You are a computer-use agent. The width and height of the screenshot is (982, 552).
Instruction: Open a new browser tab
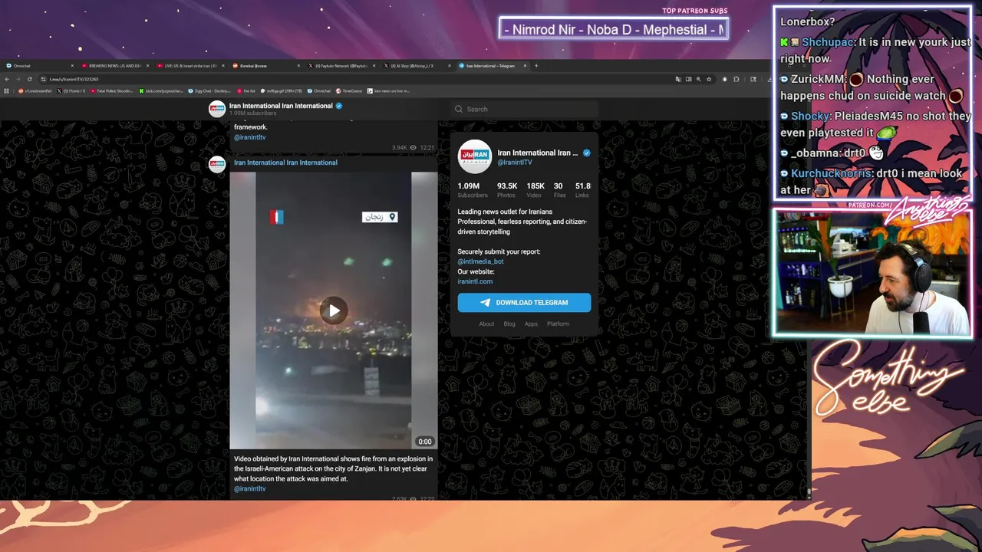pyautogui.click(x=536, y=66)
